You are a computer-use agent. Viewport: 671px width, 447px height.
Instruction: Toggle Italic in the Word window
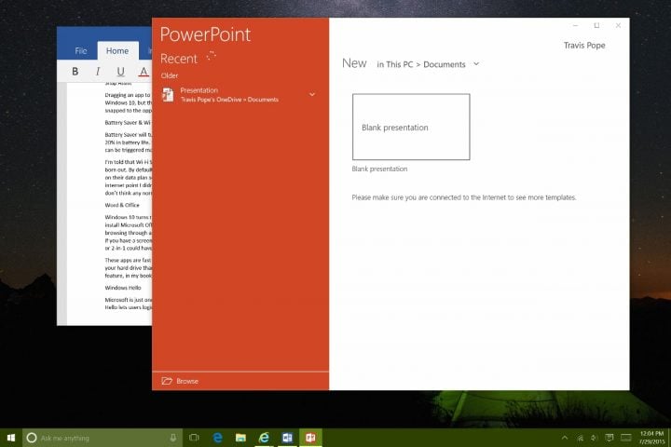98,72
